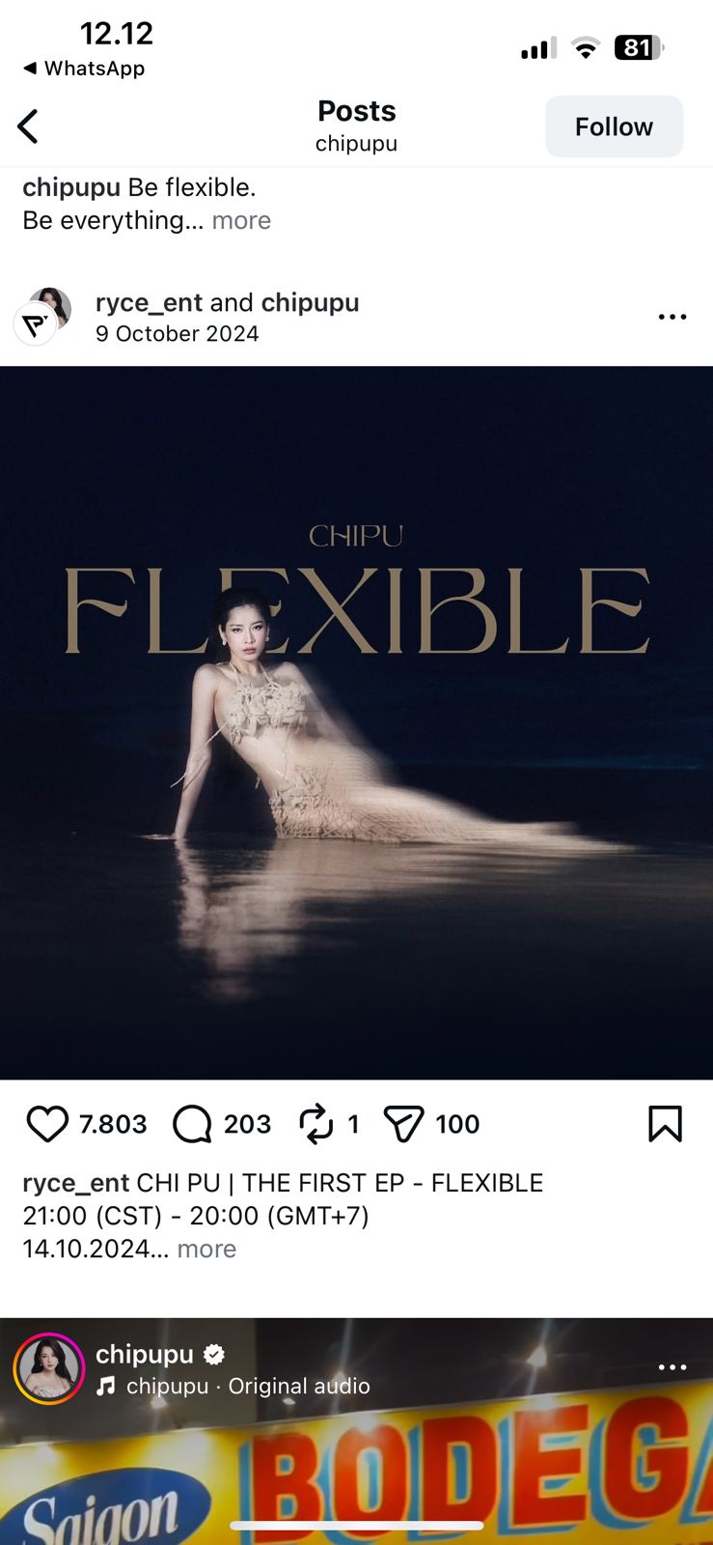713x1545 pixels.
Task: Return to WhatsApp via status bar link
Action: [x=84, y=69]
